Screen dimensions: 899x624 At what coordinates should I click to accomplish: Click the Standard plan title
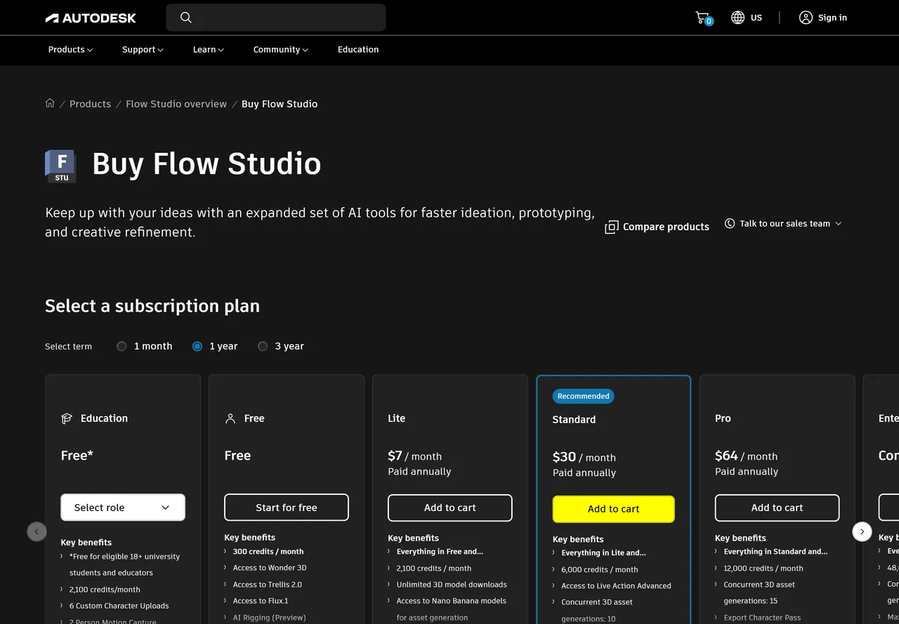(x=574, y=420)
